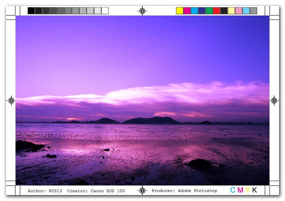Click the "Creator: Canon EOS 10D" text

click(96, 191)
